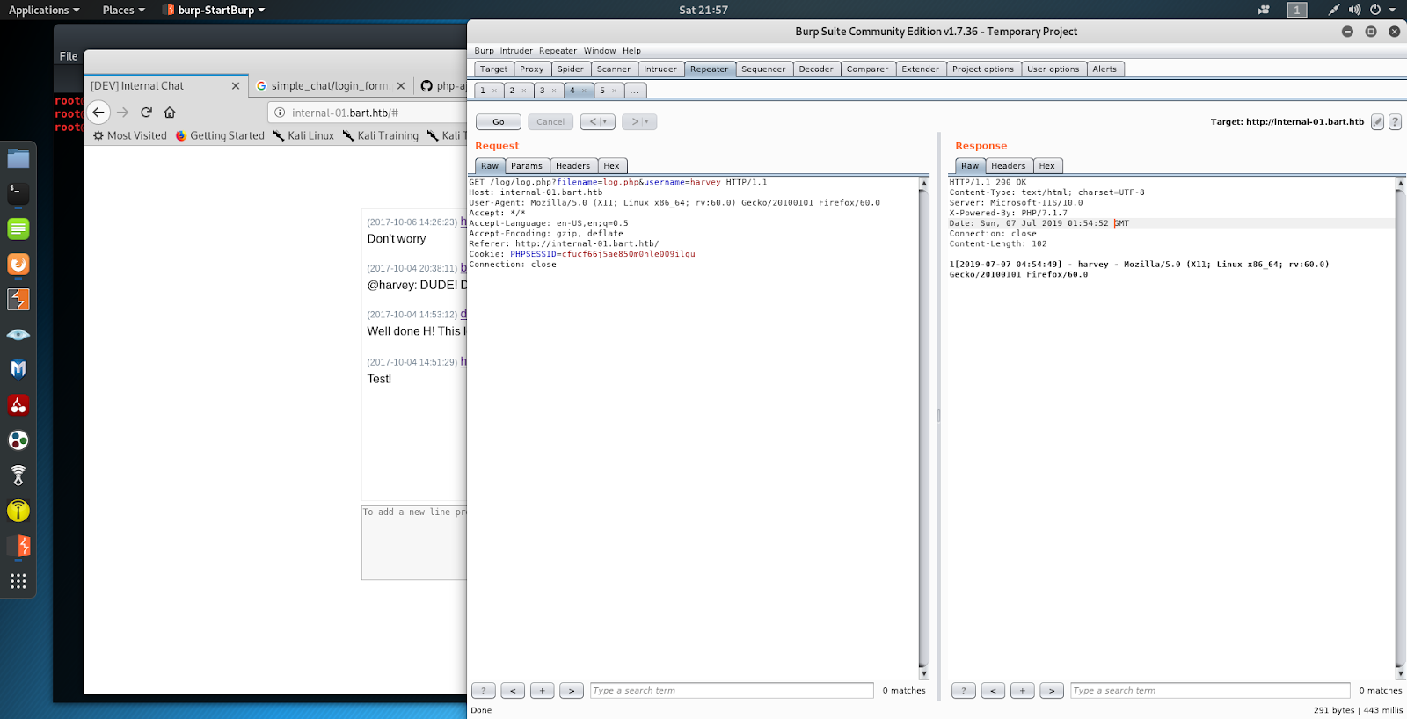Open the eye-shaped dock icon
The height and width of the screenshot is (719, 1407).
(x=18, y=334)
